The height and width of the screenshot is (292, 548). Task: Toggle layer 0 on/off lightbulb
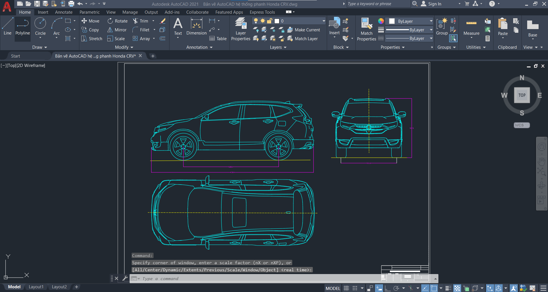(256, 21)
